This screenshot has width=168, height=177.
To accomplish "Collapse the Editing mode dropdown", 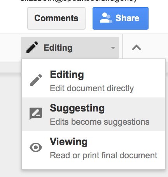I will click(70, 48).
